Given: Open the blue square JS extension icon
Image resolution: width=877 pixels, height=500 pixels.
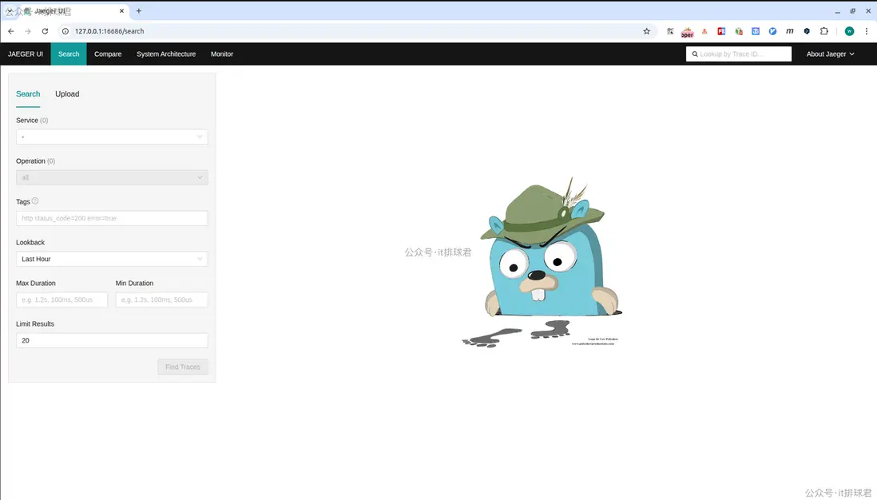Looking at the screenshot, I should (756, 31).
